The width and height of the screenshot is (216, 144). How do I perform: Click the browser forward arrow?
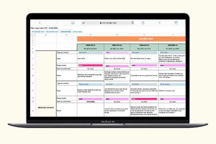pyautogui.click(x=56, y=23)
